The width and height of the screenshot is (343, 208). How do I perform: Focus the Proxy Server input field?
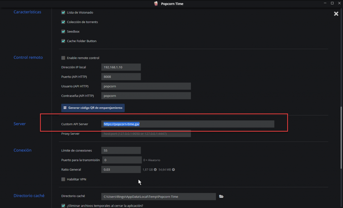[x=146, y=134]
